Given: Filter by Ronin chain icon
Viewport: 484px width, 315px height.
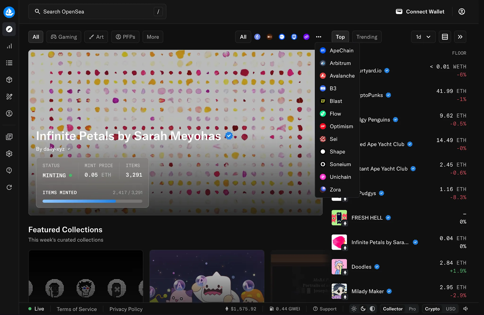Looking at the screenshot, I should 294,37.
